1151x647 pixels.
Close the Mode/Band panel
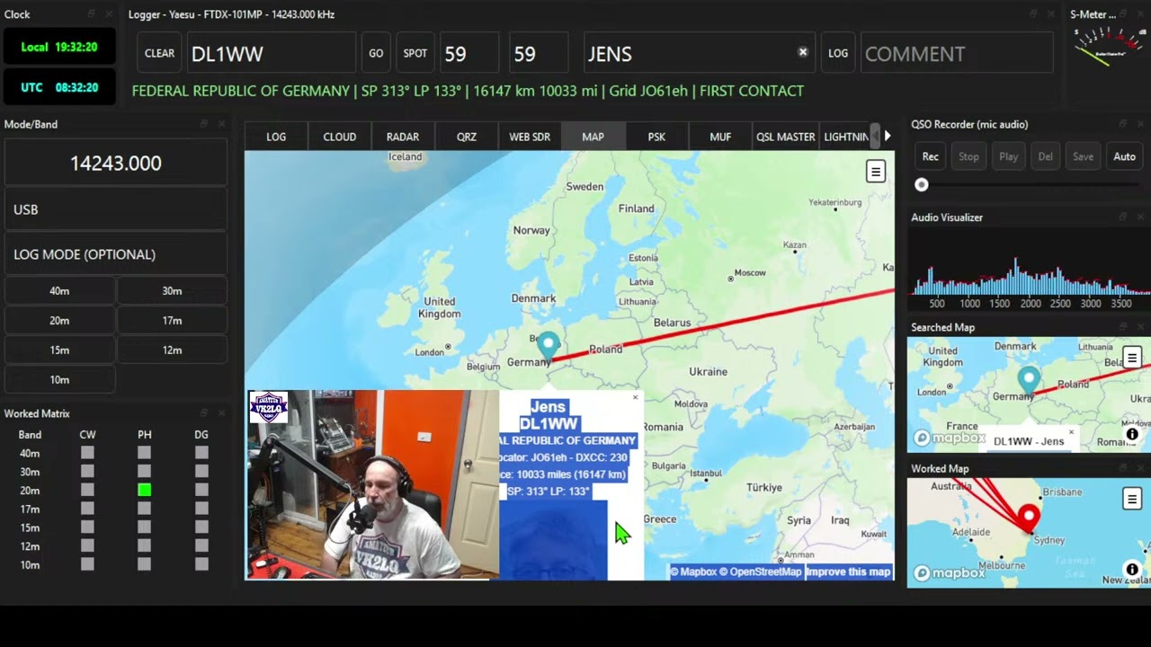click(x=221, y=124)
